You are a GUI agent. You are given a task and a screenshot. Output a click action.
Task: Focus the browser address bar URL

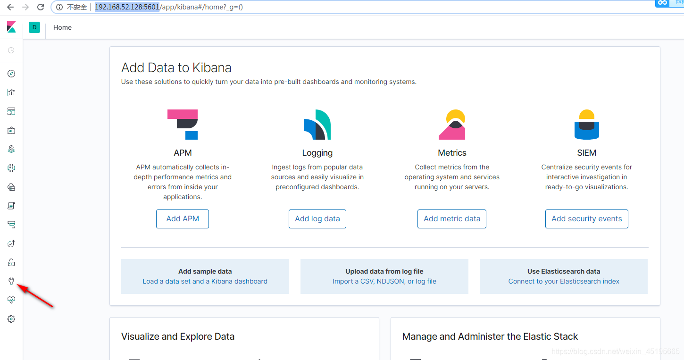coord(169,7)
